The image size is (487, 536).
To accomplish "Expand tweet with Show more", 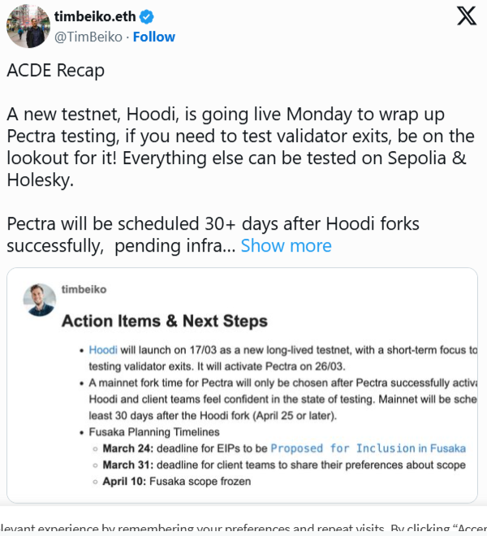I will coord(286,245).
